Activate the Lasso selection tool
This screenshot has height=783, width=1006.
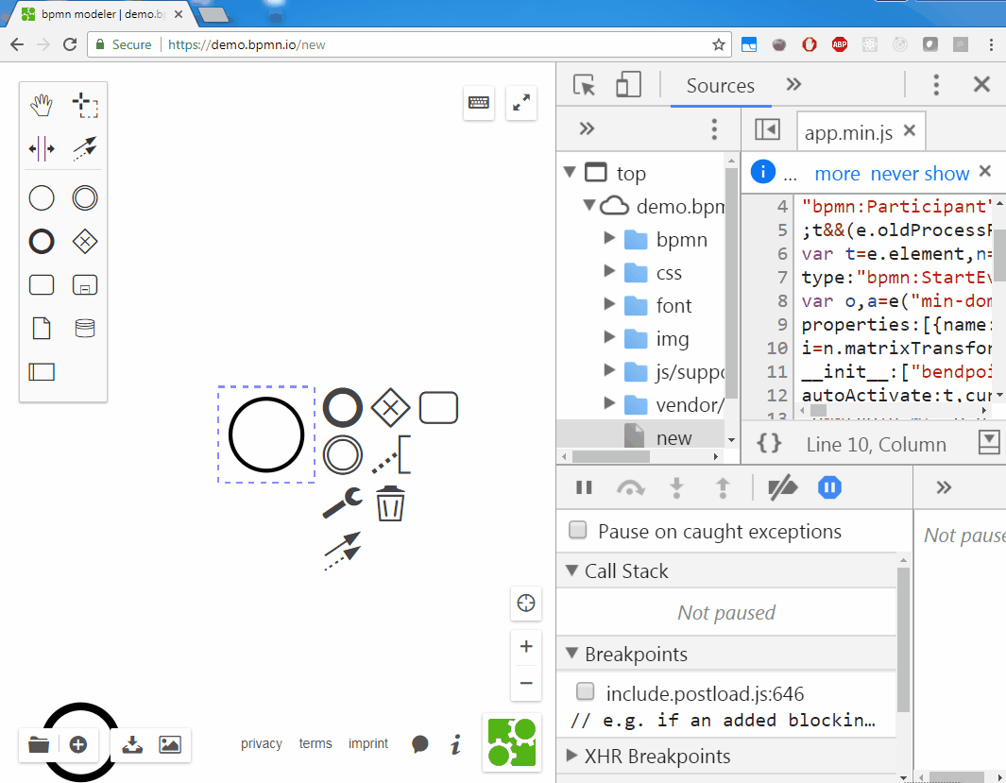(x=85, y=105)
